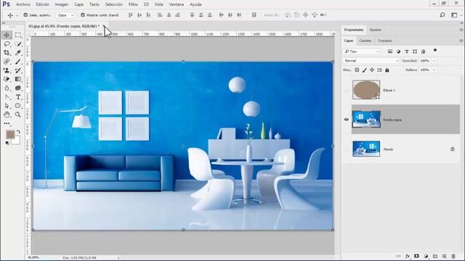Open workspace switcher in options bar
This screenshot has width=465, height=261.
point(454,14)
